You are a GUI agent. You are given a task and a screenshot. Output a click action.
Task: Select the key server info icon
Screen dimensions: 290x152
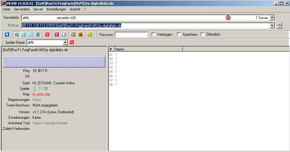tap(17, 34)
